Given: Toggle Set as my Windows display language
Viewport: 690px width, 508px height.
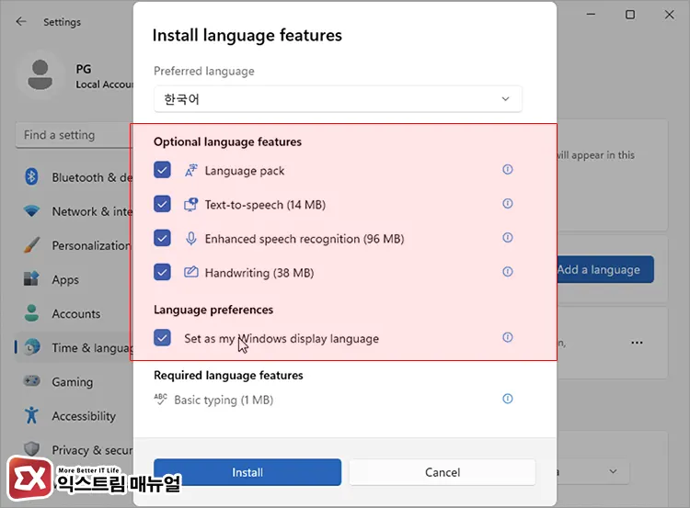Looking at the screenshot, I should pos(163,338).
